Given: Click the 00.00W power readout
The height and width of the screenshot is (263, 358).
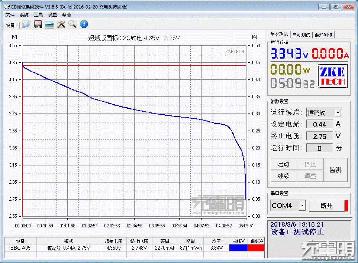Looking at the screenshot, I should pyautogui.click(x=290, y=69).
